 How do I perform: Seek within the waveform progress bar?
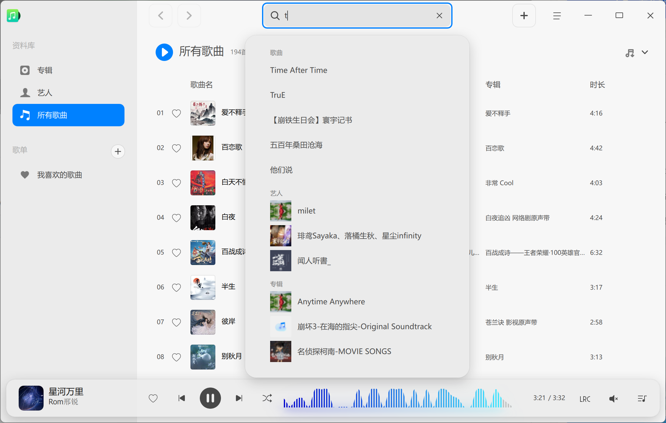point(397,398)
